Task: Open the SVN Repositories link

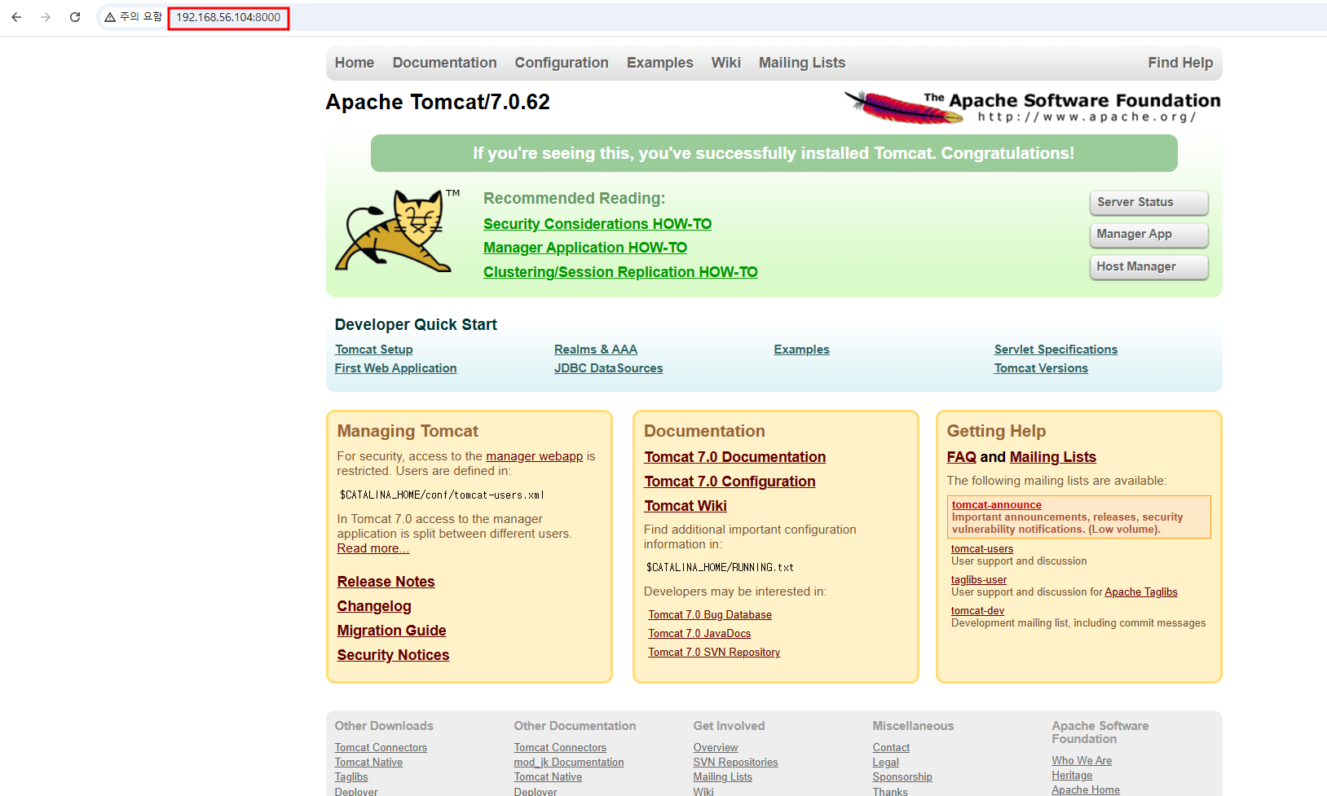Action: point(735,763)
